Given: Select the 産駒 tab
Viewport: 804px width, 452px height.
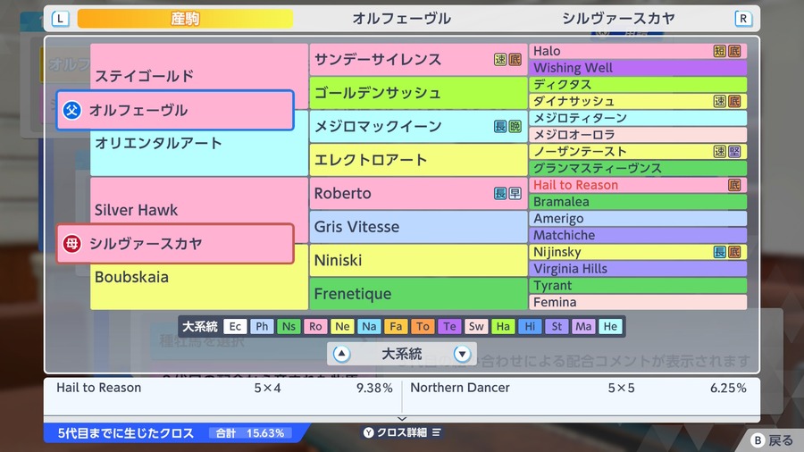Looking at the screenshot, I should click(x=185, y=19).
